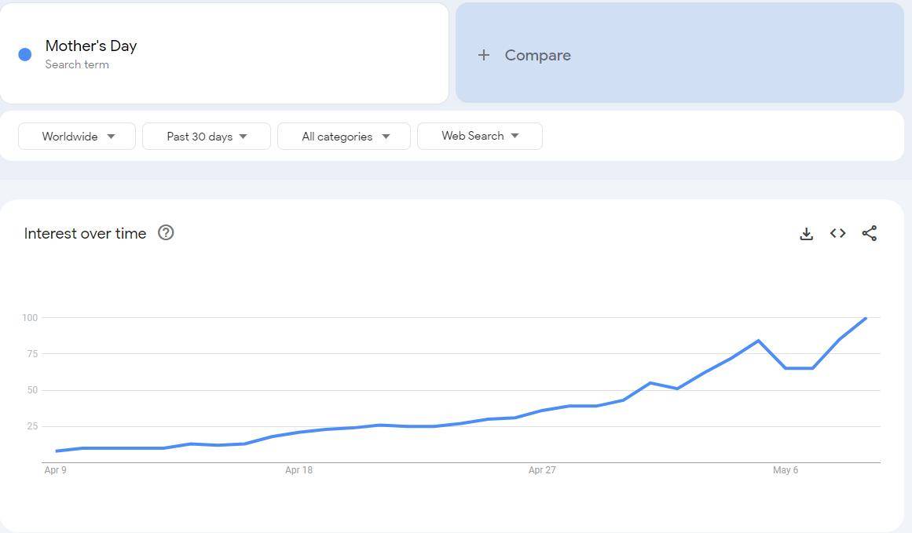The image size is (912, 533).
Task: Click the 100 value on the y-axis
Action: (x=30, y=317)
